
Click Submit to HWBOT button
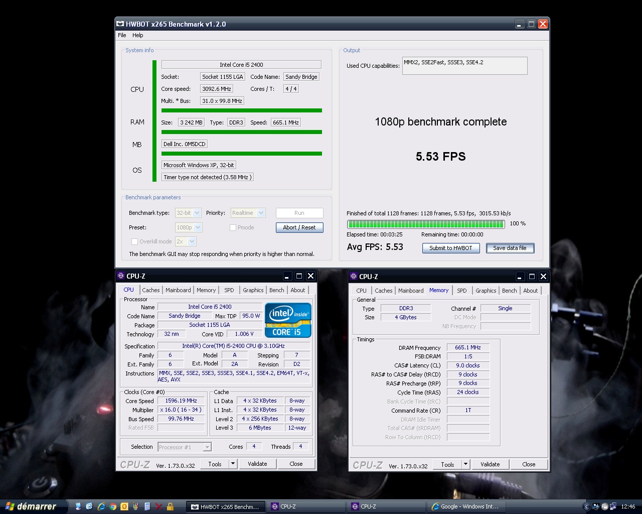451,248
